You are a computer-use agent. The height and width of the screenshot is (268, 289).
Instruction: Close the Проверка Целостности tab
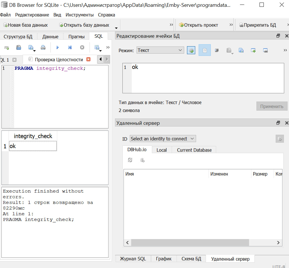tap(88, 60)
